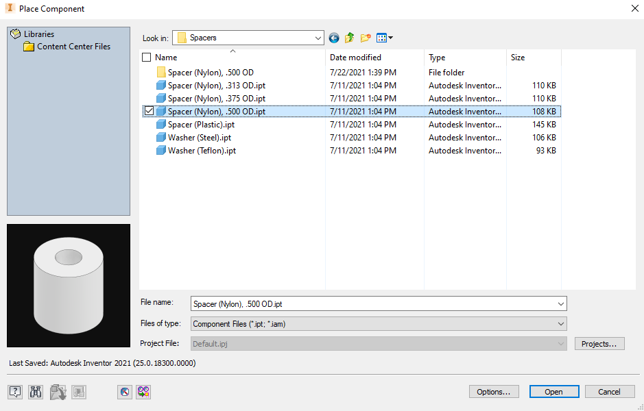Select Content Center Files tree item
644x411 pixels.
(74, 47)
